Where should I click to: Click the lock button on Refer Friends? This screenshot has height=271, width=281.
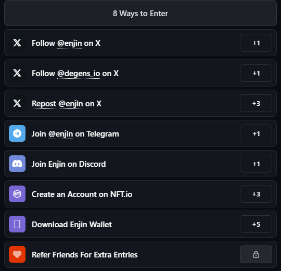[x=256, y=254]
